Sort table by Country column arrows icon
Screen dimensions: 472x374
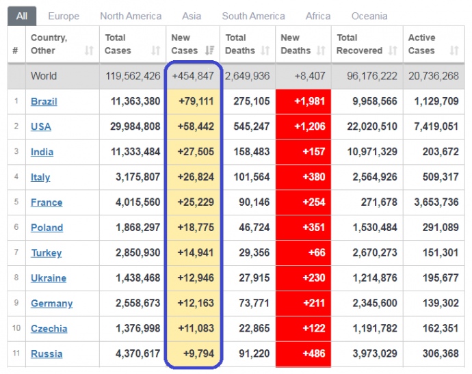click(x=89, y=51)
